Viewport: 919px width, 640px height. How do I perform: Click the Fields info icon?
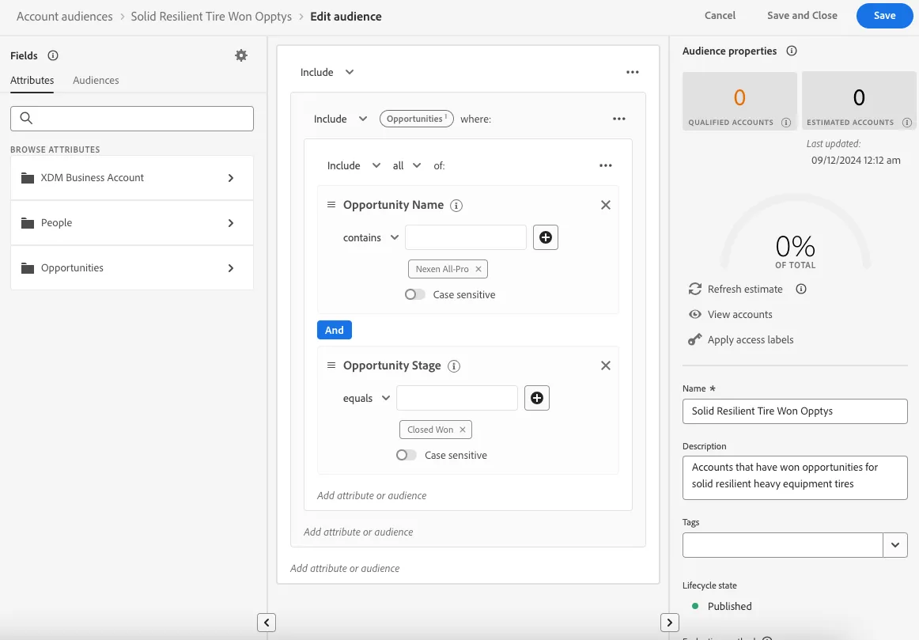tap(53, 55)
